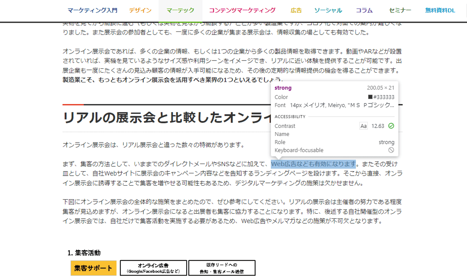Open the マーケティング入門 nav menu
This screenshot has width=467, height=278.
[92, 10]
